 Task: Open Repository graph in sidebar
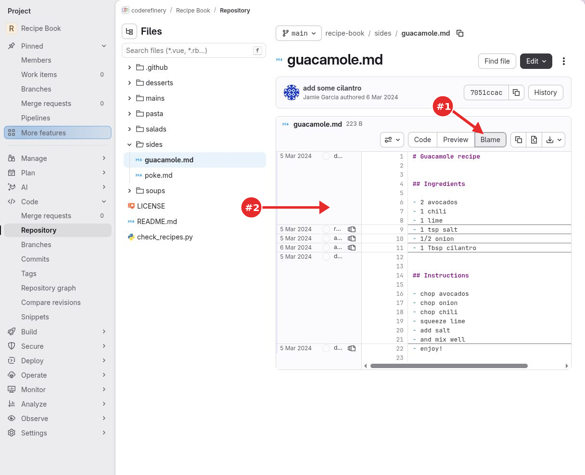pos(49,288)
